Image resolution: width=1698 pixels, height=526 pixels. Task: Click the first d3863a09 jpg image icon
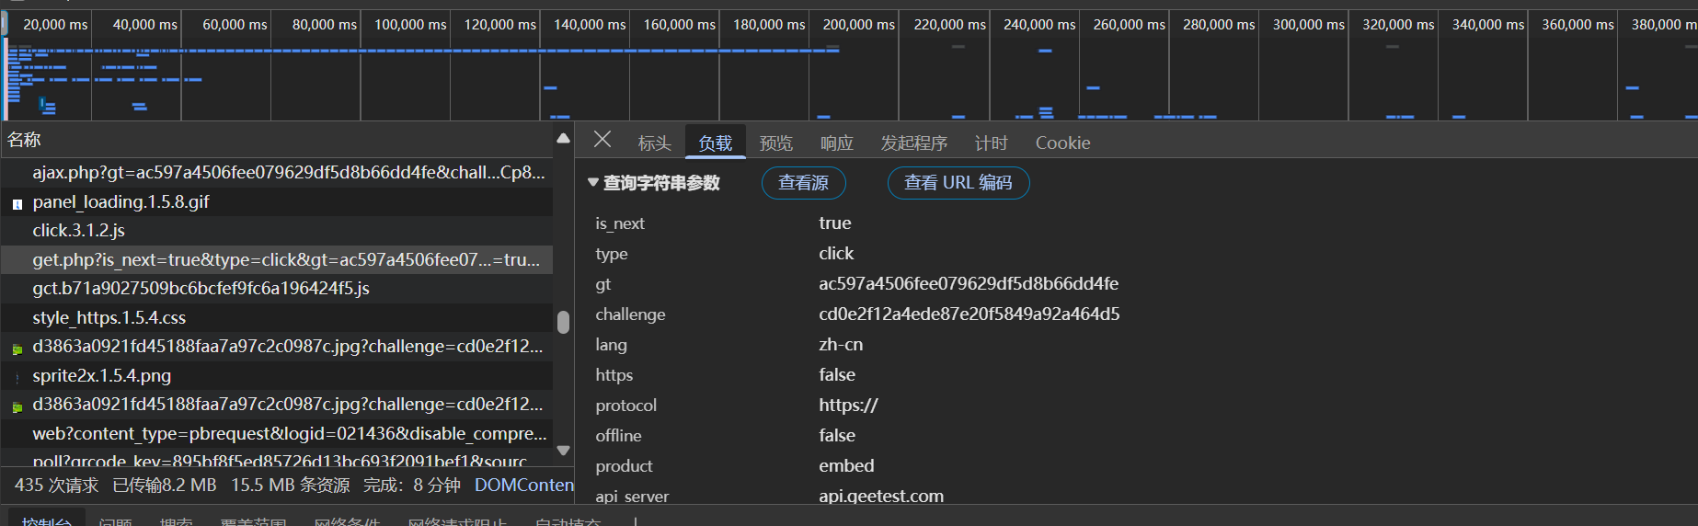[17, 349]
